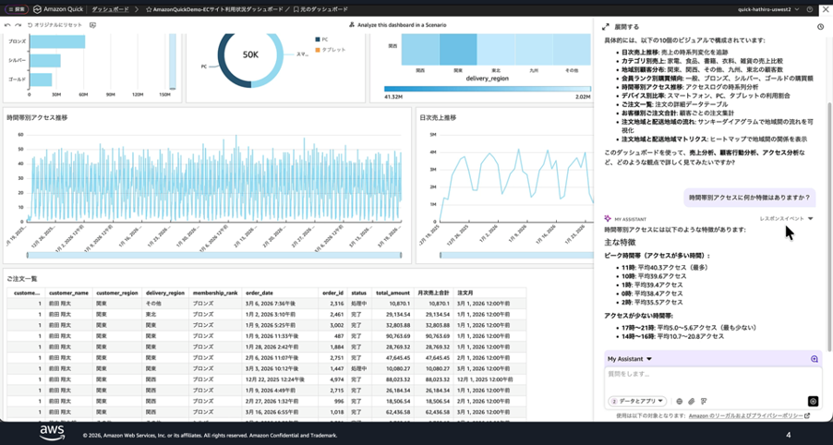Screen dimensions: 833x445
Task: Open the My Assistant dropdown
Action: coord(630,359)
